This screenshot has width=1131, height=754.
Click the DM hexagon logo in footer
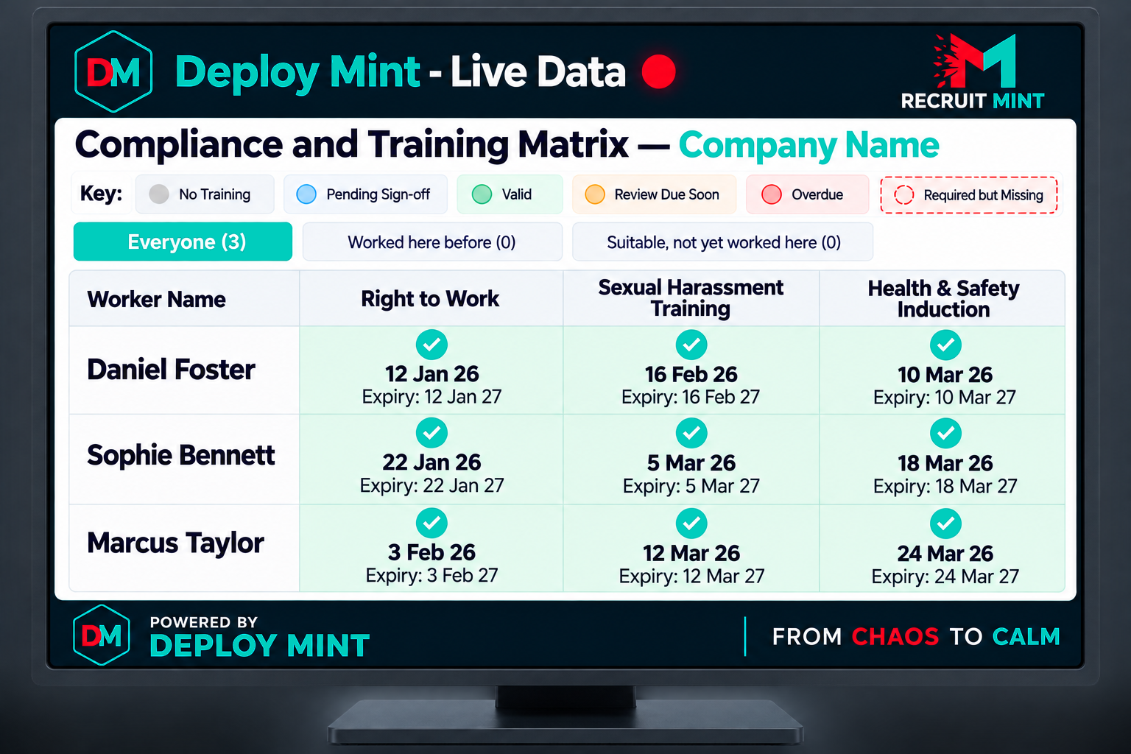click(102, 635)
